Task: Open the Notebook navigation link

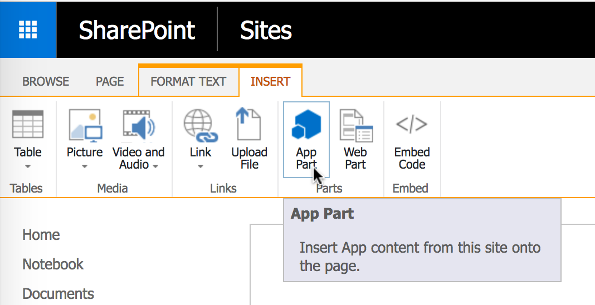Action: click(53, 264)
